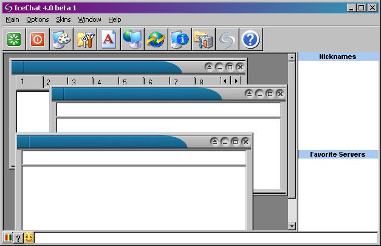Maximize the front child window
The image size is (381, 246).
tap(235, 142)
